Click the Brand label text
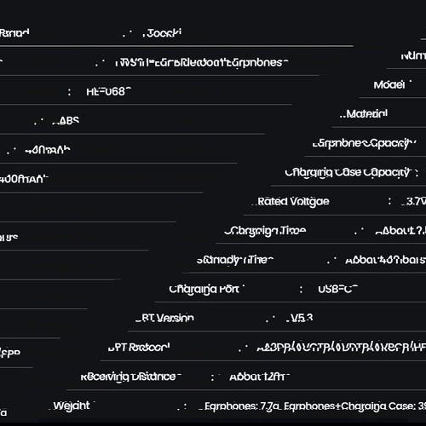 (x=14, y=33)
